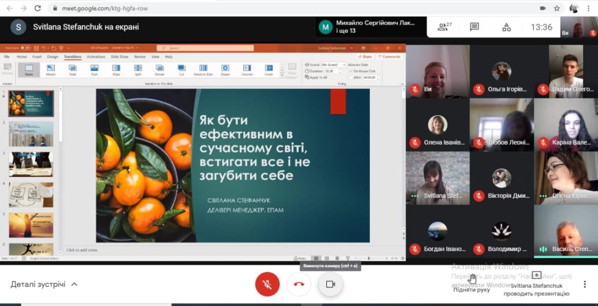Toggle the After advance slide checkbox

(x=351, y=77)
